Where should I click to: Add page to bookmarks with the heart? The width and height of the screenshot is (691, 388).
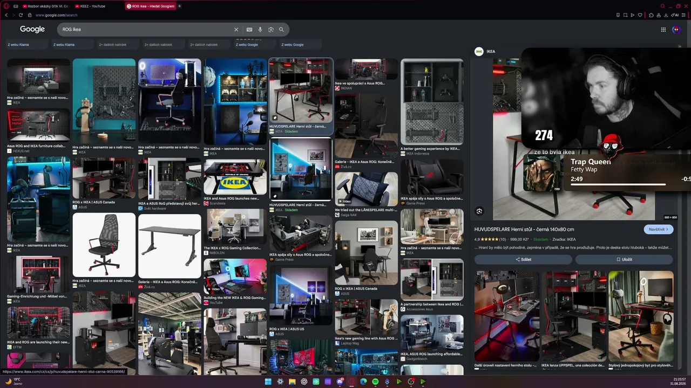click(640, 15)
